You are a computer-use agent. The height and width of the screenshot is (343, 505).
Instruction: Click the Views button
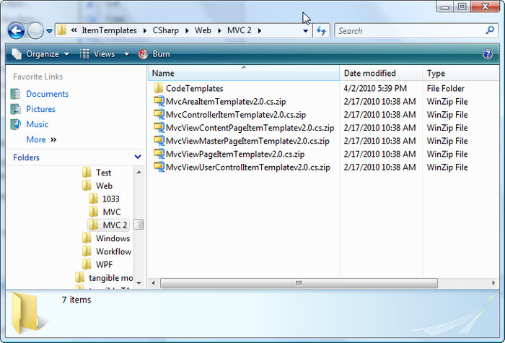(x=98, y=54)
